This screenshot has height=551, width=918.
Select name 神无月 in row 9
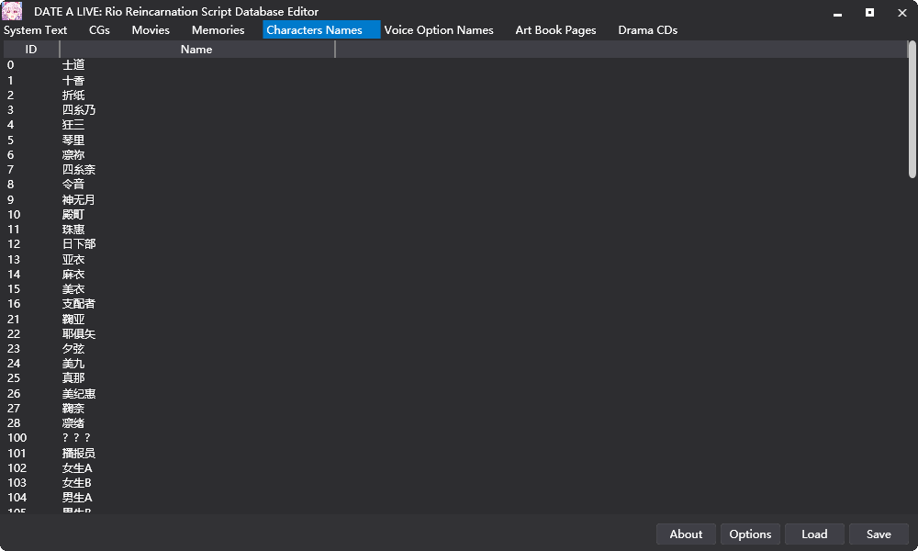pos(78,199)
